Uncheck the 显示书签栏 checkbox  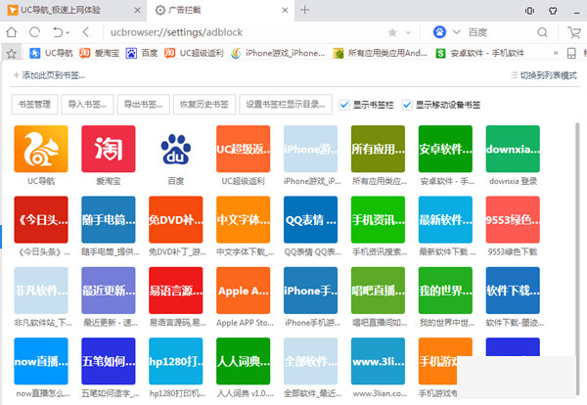[344, 106]
